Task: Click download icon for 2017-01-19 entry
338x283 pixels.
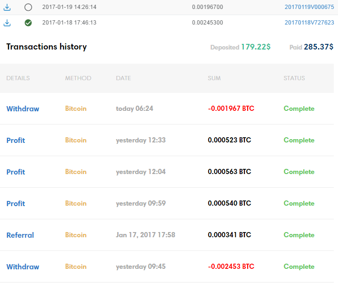Action: pos(7,7)
